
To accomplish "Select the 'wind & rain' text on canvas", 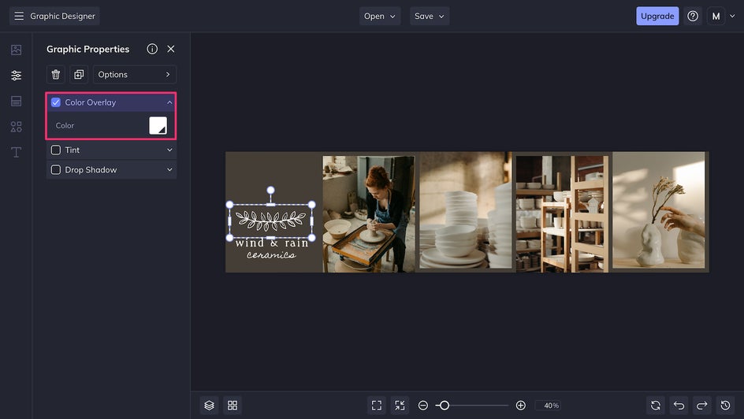I will point(271,243).
